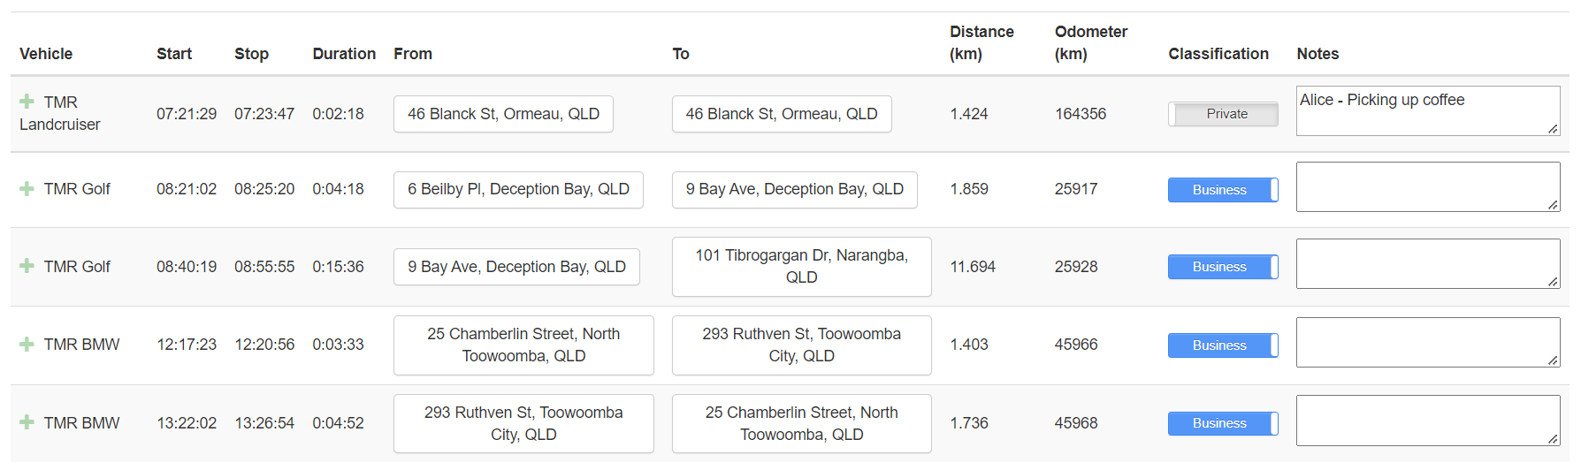The image size is (1581, 470).
Task: Toggle Business classification for 25917 odometer trip
Action: tap(1223, 190)
